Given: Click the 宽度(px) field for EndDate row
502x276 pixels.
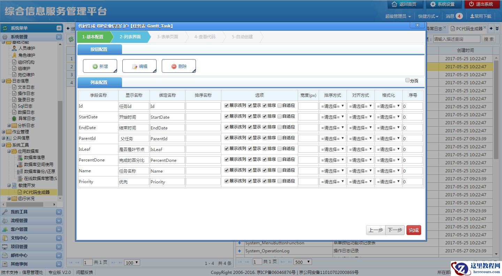Looking at the screenshot, I should pyautogui.click(x=308, y=128).
